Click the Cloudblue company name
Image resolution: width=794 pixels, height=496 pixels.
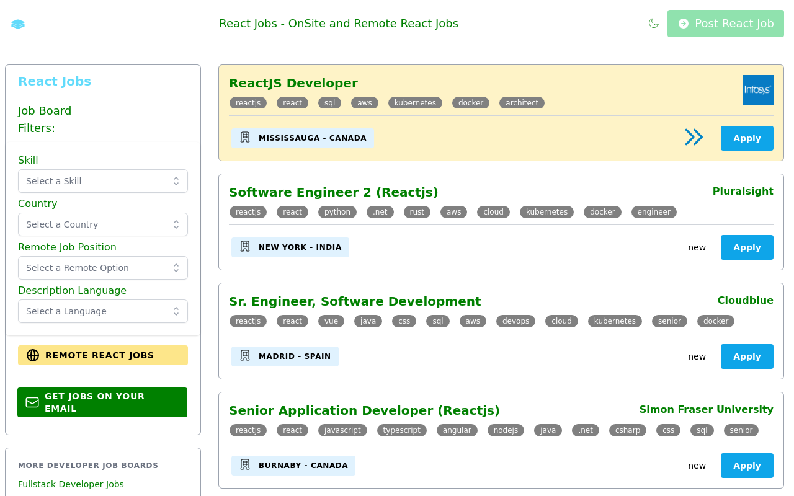(x=746, y=300)
